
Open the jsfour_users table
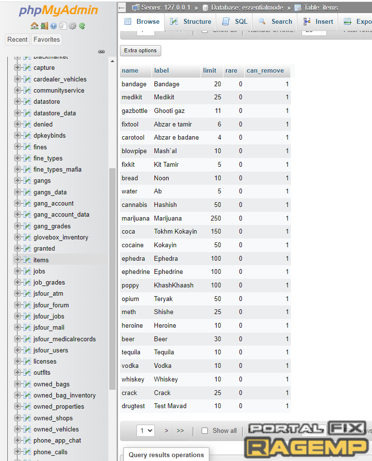(51, 350)
